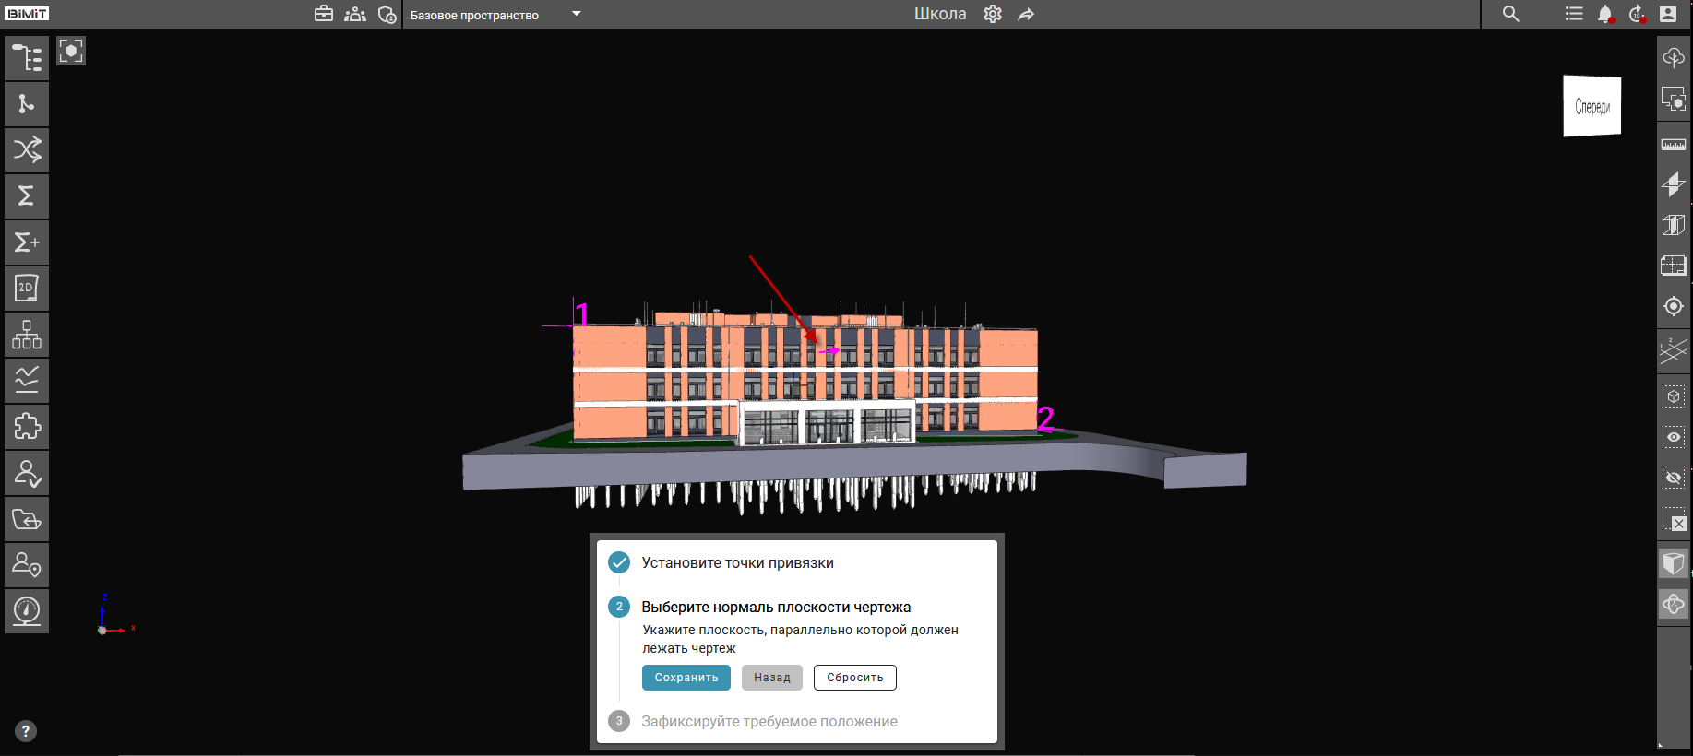Open the list menu in top bar
The height and width of the screenshot is (756, 1693).
(x=1574, y=14)
